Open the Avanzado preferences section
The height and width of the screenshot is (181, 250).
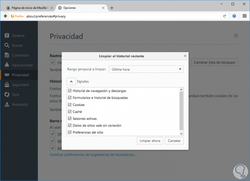pos(19,105)
